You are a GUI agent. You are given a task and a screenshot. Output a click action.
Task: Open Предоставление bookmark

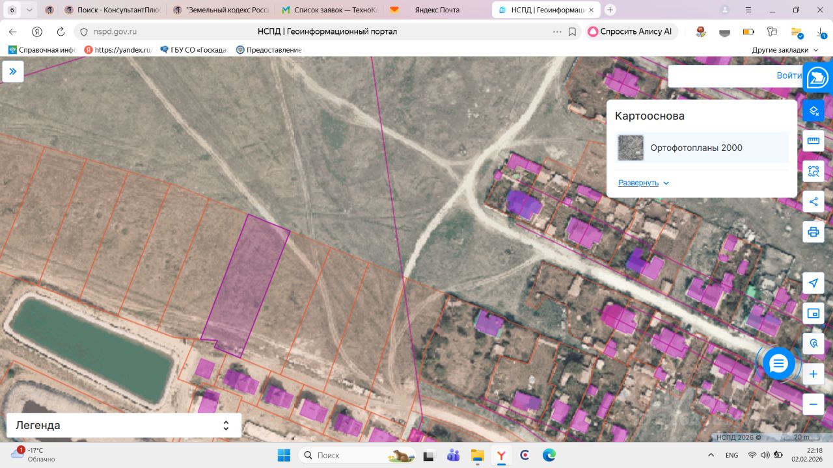tap(269, 50)
